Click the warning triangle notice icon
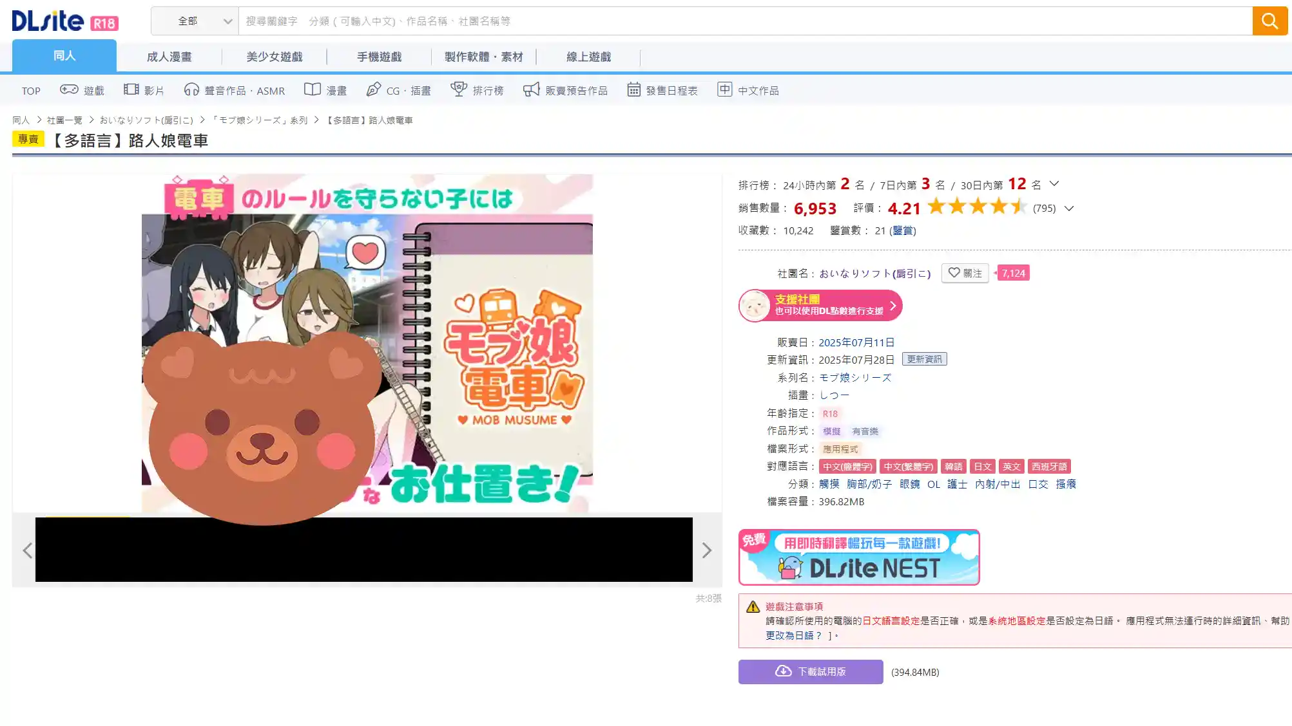The image size is (1292, 726). click(x=753, y=607)
